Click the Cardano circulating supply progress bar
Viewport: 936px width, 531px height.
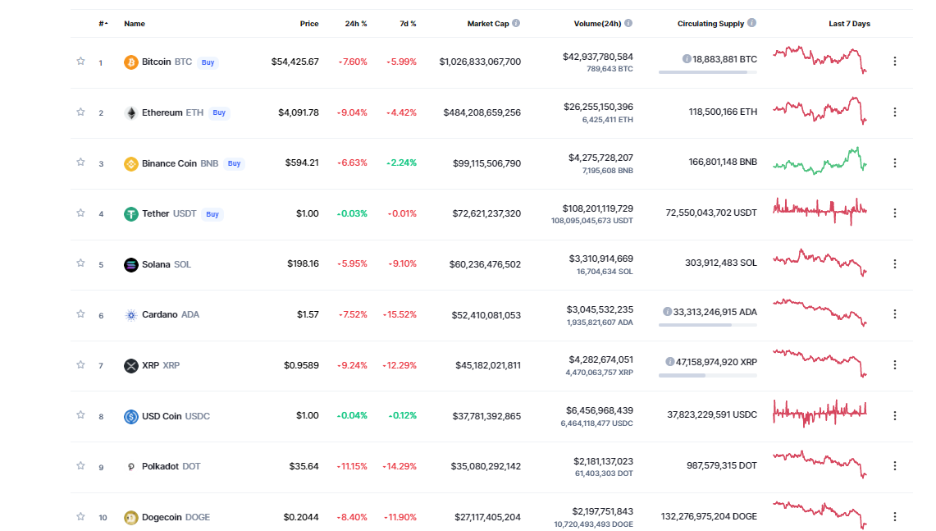(708, 325)
